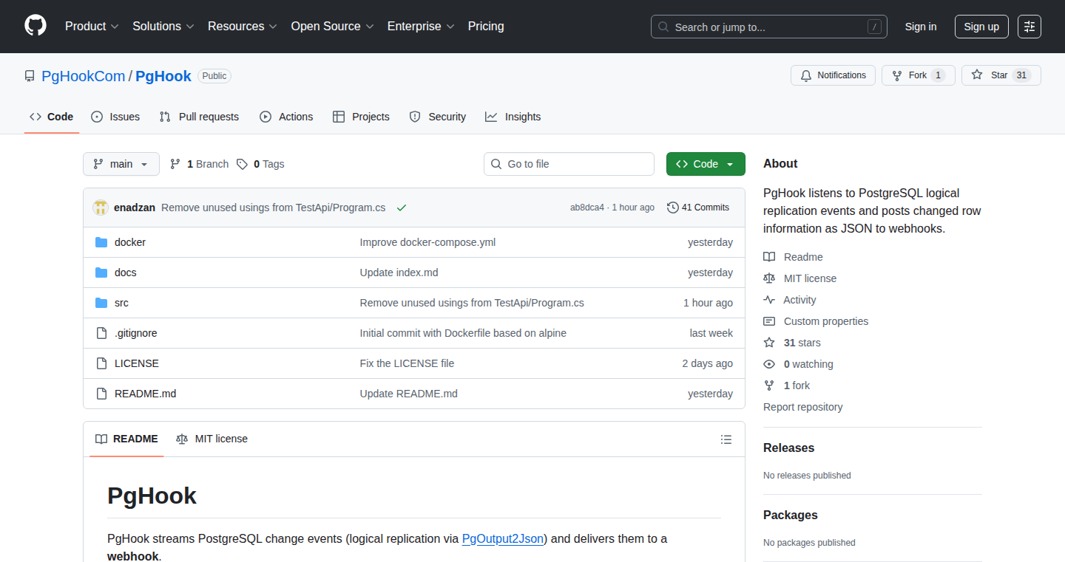Select the Code tab
Screen dimensions: 1065x562
52,117
